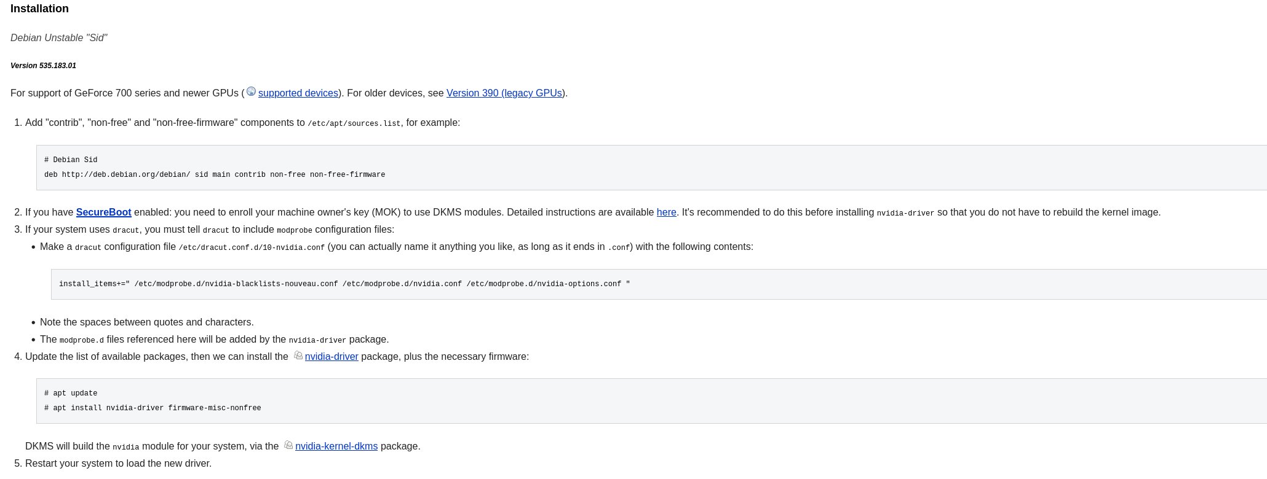Click the 'apt install nvidia-driver firmware-misc-nonfree' line

(153, 408)
